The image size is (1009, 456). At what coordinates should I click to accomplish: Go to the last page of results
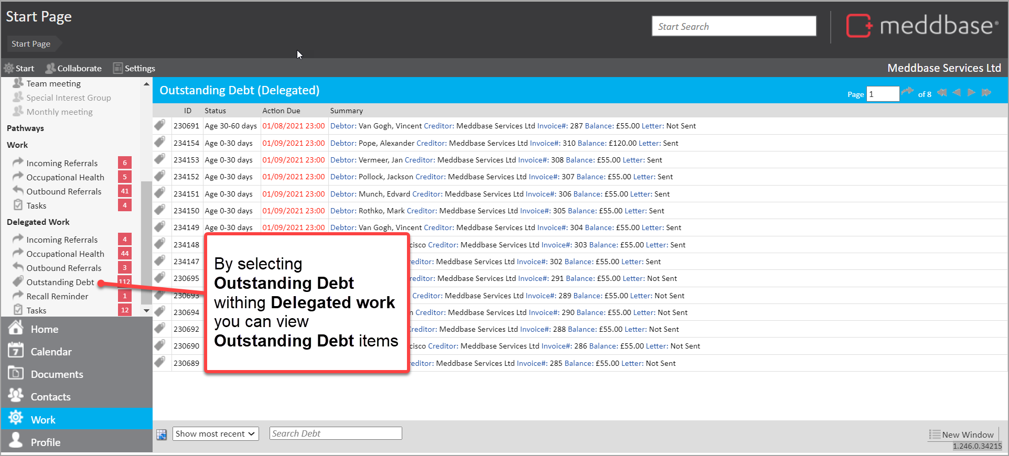coord(986,93)
